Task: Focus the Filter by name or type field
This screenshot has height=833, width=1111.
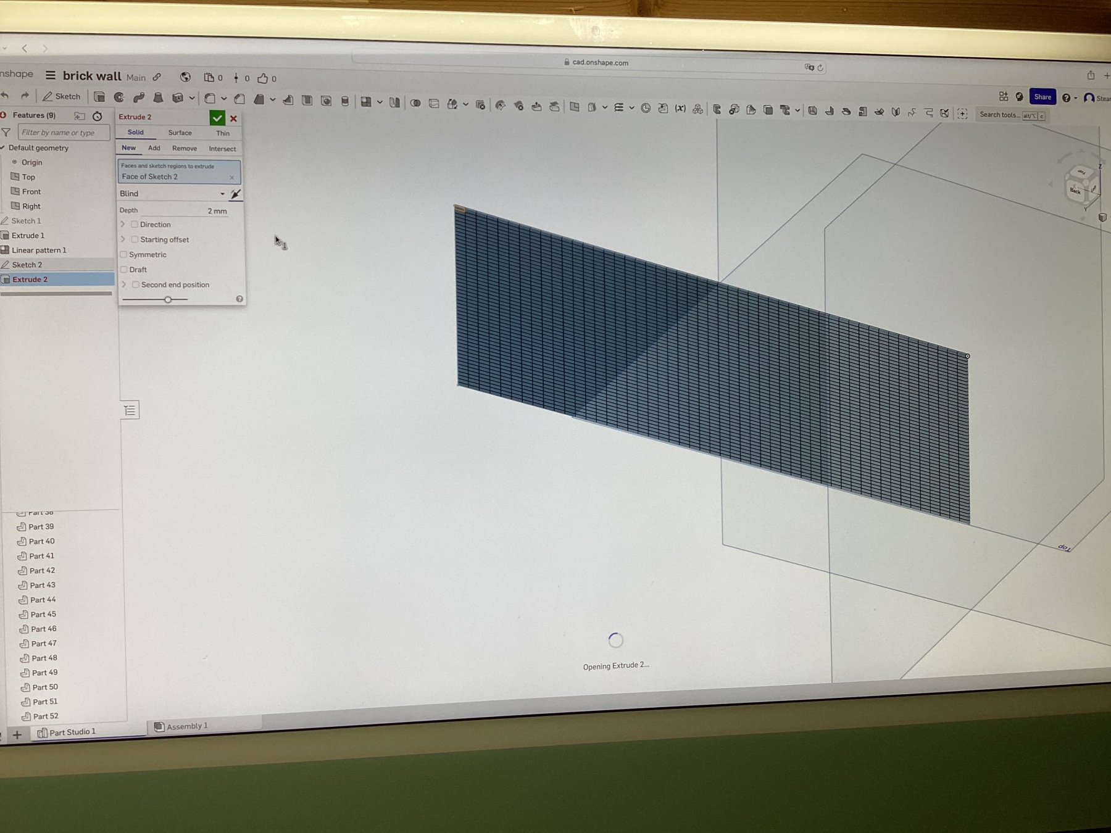Action: 64,132
